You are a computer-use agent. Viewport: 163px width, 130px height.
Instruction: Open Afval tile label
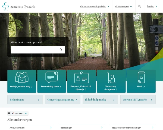click(139, 87)
